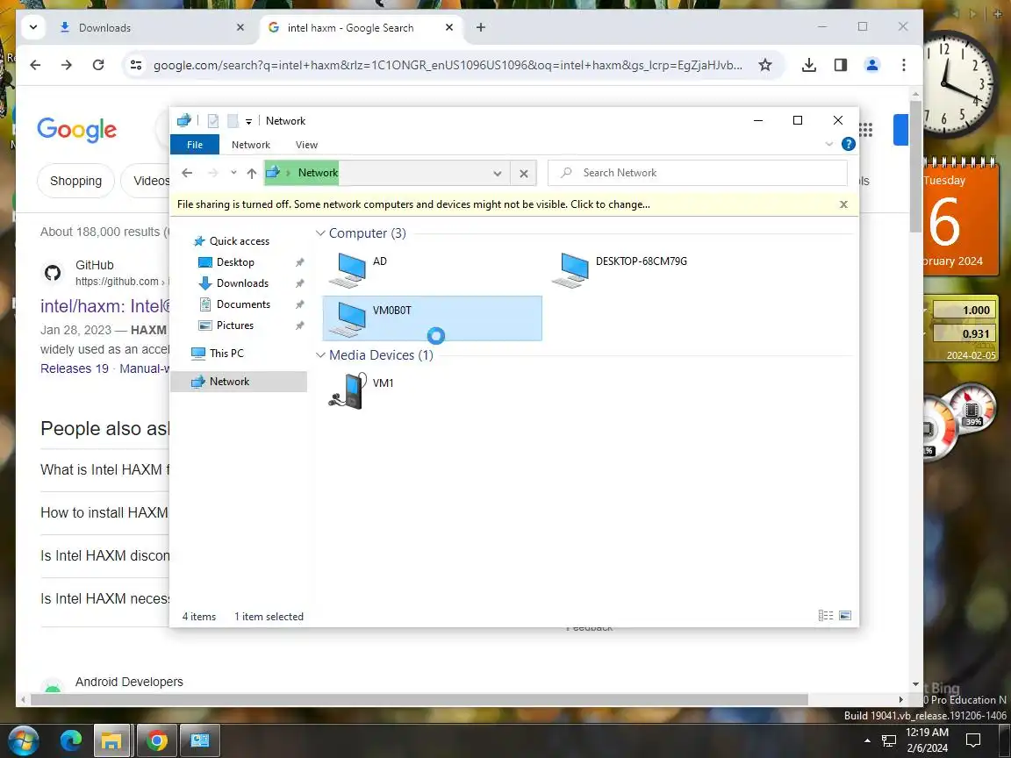
Task: Click the Properties icon in Explorer title bar
Action: click(x=212, y=120)
